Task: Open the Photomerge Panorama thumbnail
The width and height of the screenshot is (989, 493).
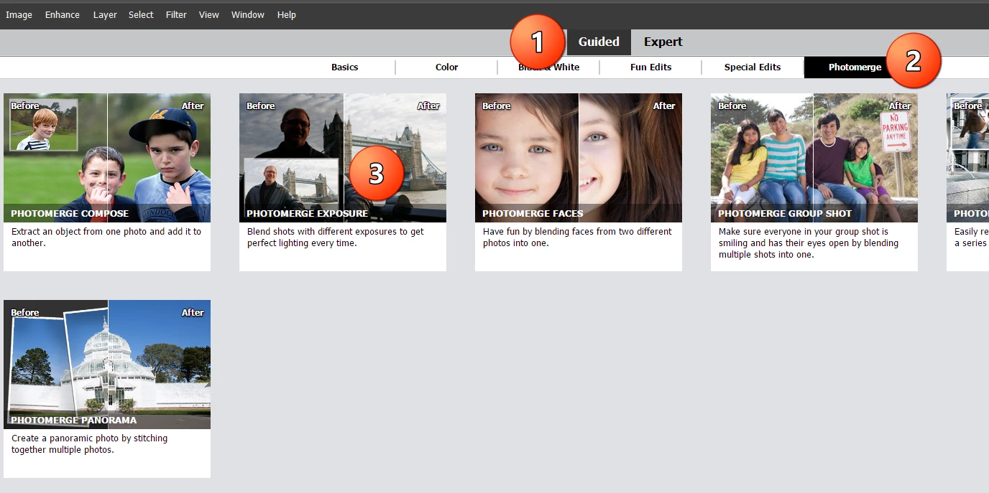Action: coord(107,365)
